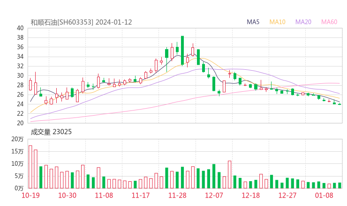Click the MA60 legend label
The width and height of the screenshot is (347, 206).
329,22
